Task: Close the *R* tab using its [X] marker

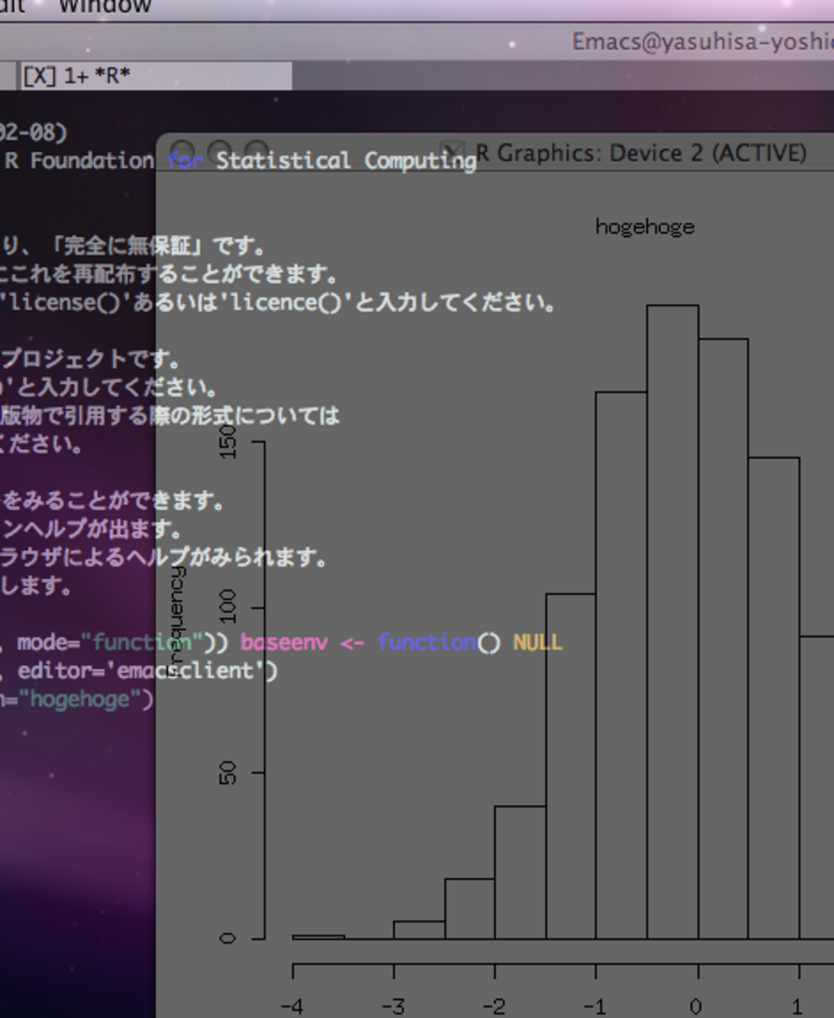Action: [x=39, y=76]
